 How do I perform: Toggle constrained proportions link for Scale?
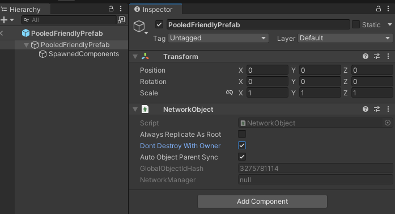[x=230, y=93]
